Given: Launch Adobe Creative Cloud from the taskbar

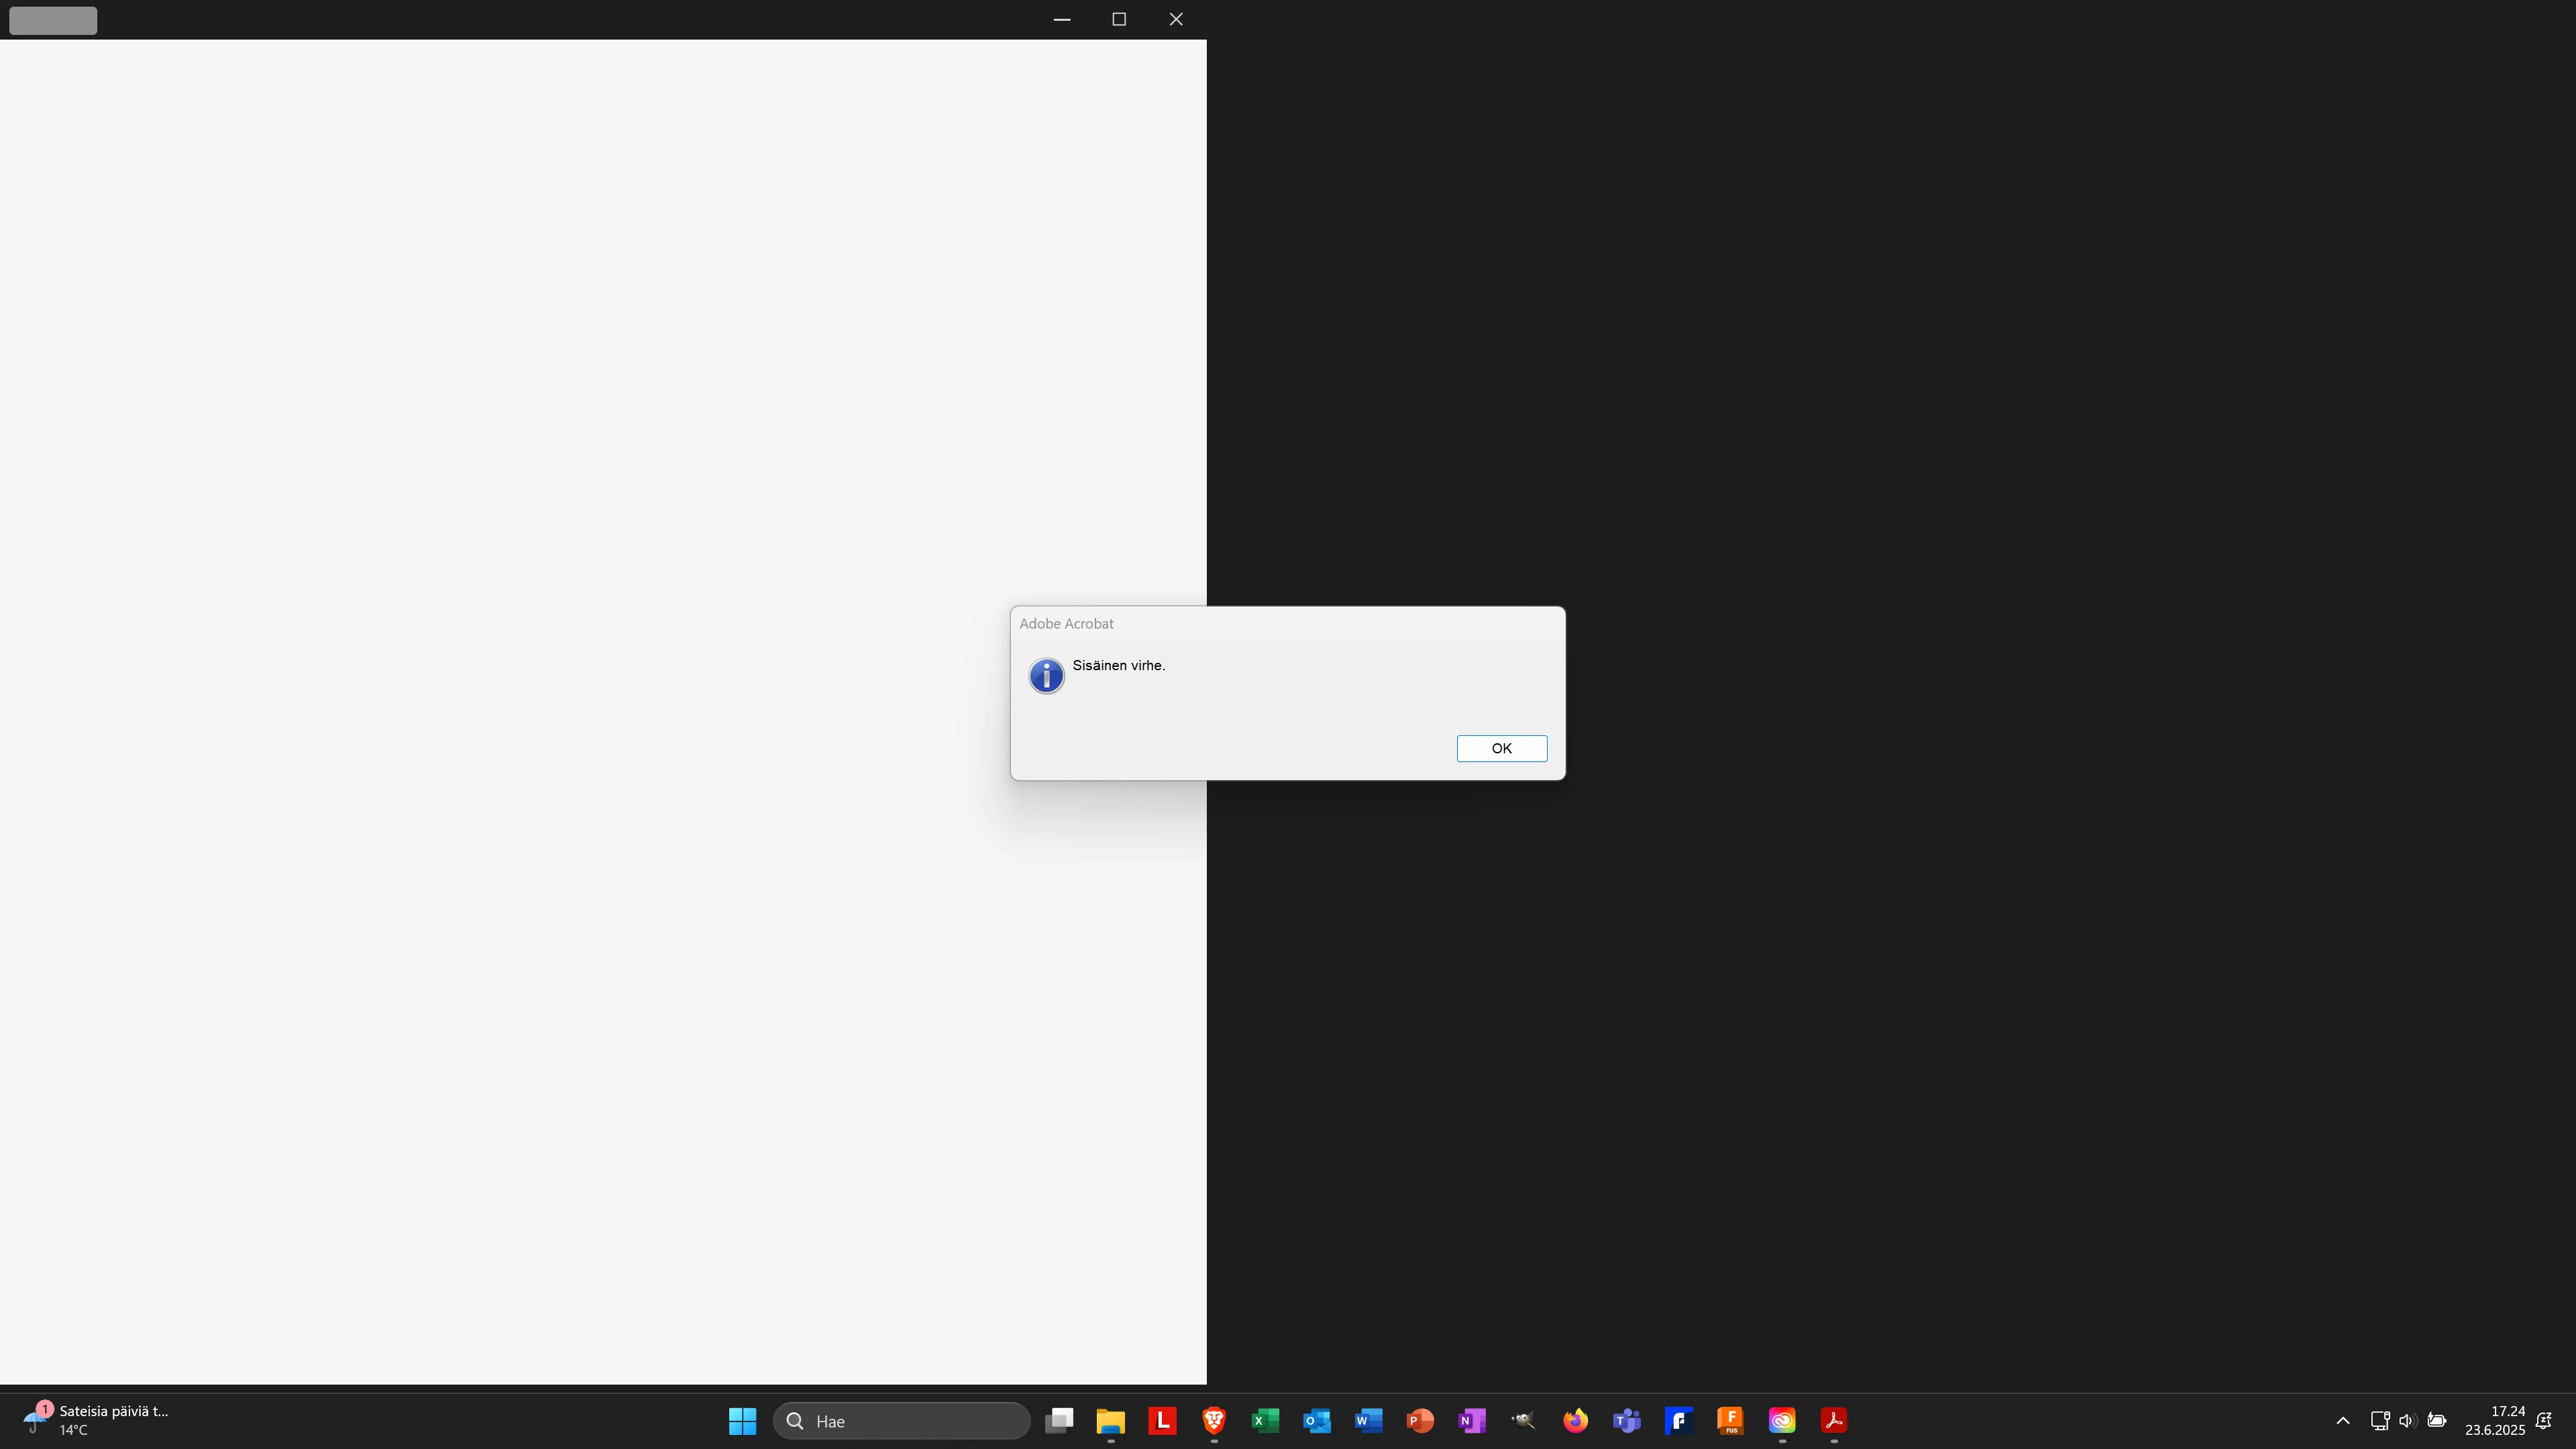Looking at the screenshot, I should point(1781,1420).
